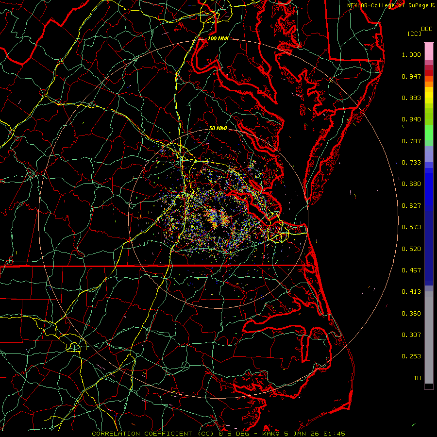Click the 0.573 legend value
437x437 pixels.
coord(411,227)
